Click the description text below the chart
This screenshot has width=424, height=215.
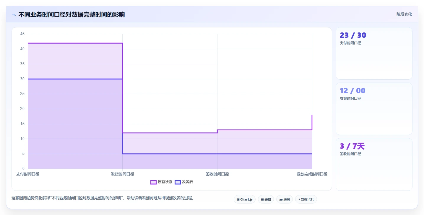(x=103, y=198)
